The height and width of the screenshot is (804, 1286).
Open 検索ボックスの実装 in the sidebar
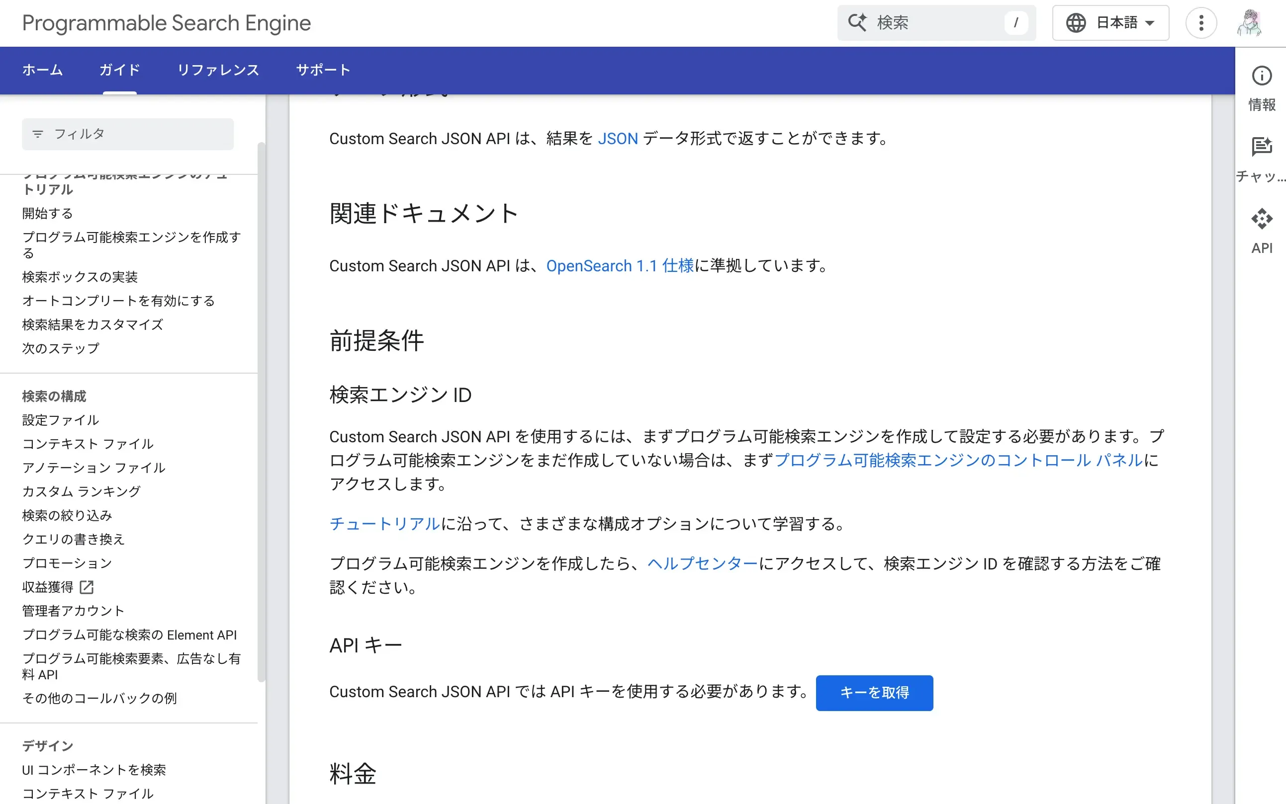click(80, 277)
